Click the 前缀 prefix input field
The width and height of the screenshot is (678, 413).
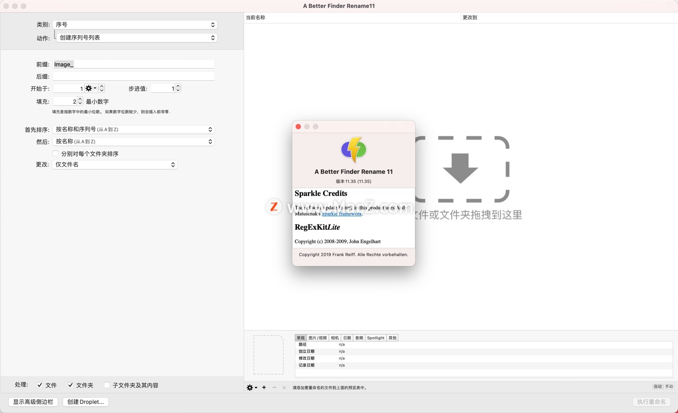pos(134,64)
